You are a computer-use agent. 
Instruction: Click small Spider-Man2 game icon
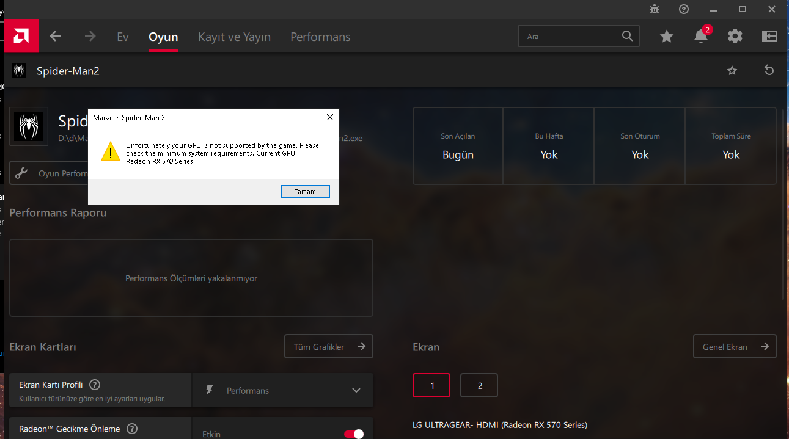[x=19, y=70]
